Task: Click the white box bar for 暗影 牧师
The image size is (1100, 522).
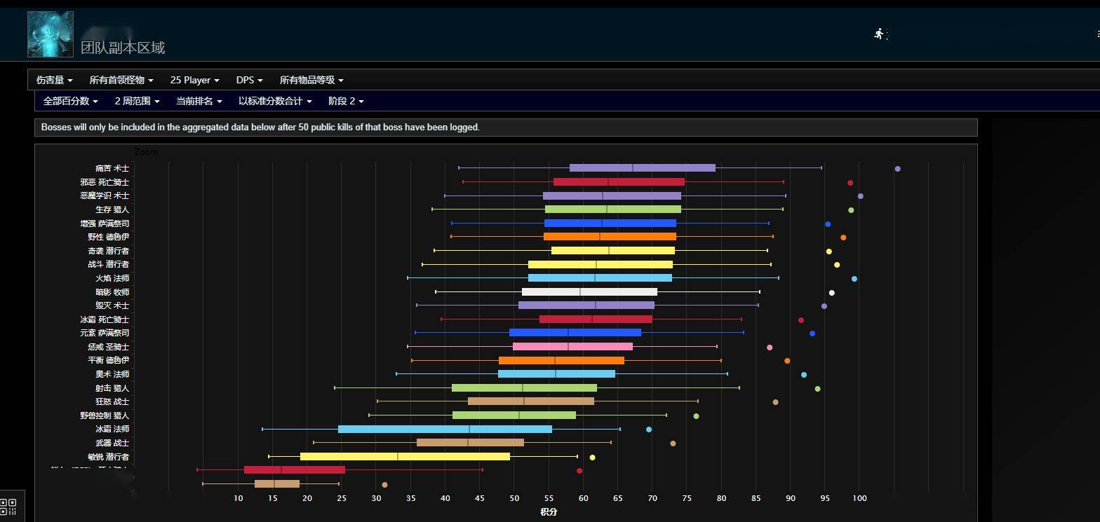Action: tap(589, 292)
